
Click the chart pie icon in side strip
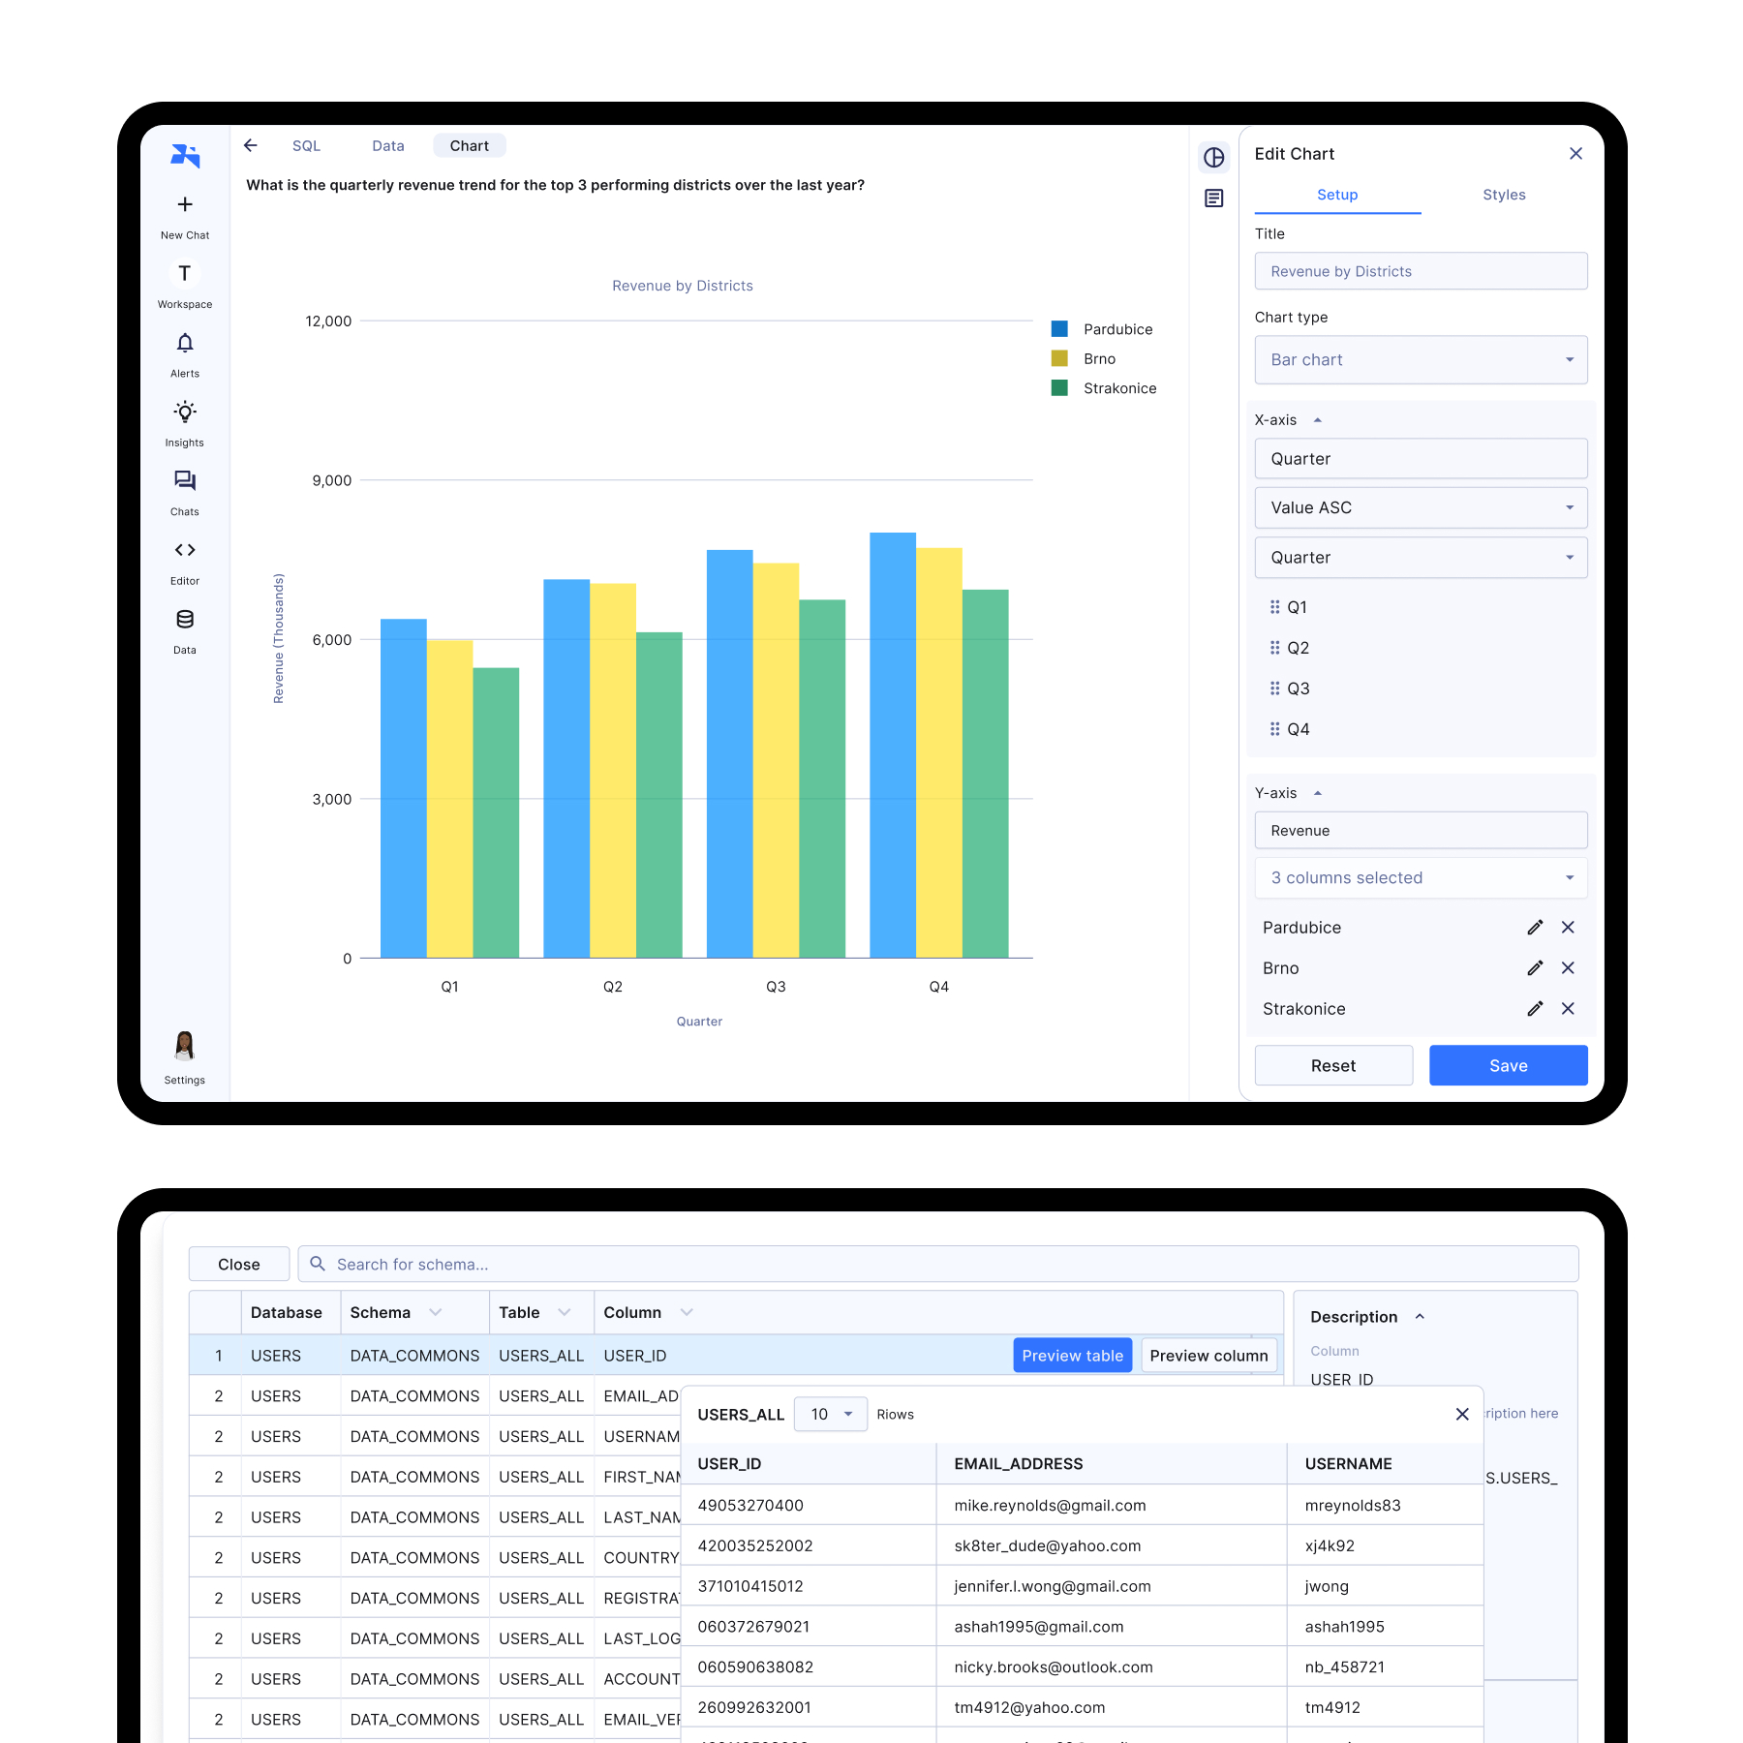click(1213, 157)
